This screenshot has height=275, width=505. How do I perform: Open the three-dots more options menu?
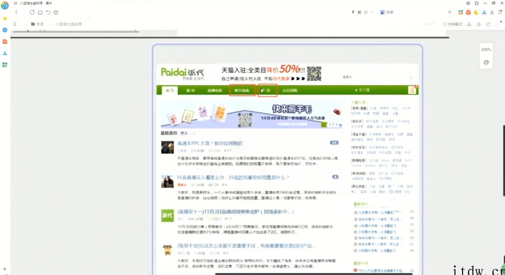[x=498, y=24]
